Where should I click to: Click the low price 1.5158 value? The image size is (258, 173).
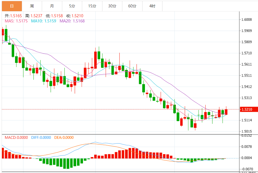[57, 16]
